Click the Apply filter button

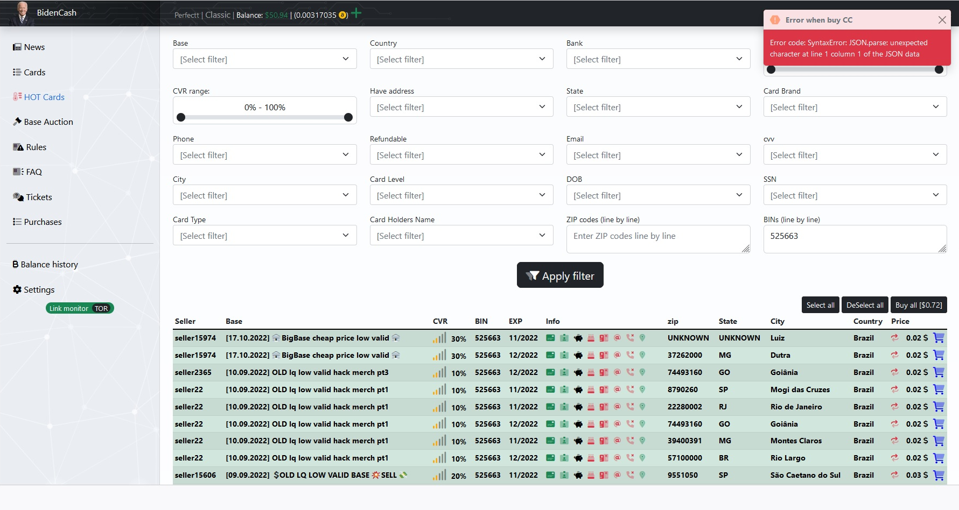coord(560,275)
